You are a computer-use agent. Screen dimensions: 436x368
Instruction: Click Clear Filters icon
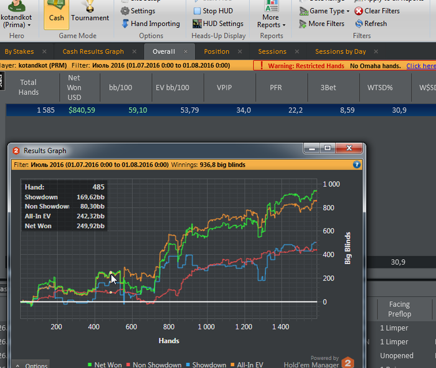coord(359,11)
